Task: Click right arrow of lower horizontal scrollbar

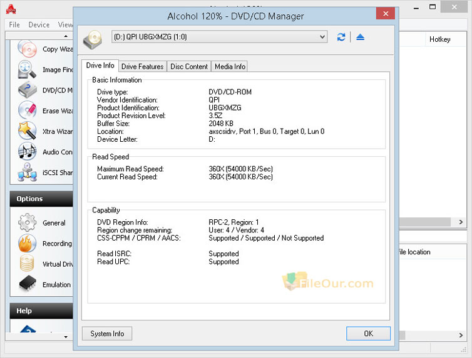Action: click(x=461, y=335)
